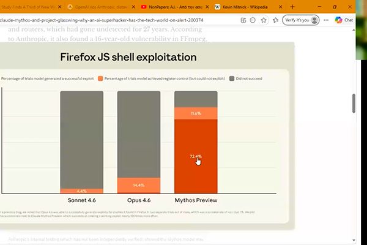367x245 pixels.
Task: Click the page vertical scrollbar thumb
Action: pyautogui.click(x=354, y=103)
